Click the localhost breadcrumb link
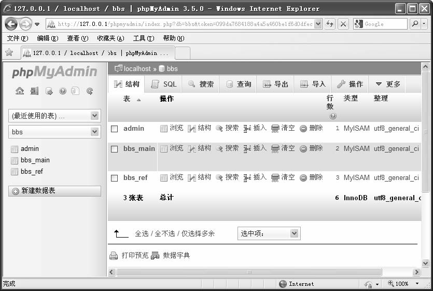The image size is (433, 291). click(137, 69)
